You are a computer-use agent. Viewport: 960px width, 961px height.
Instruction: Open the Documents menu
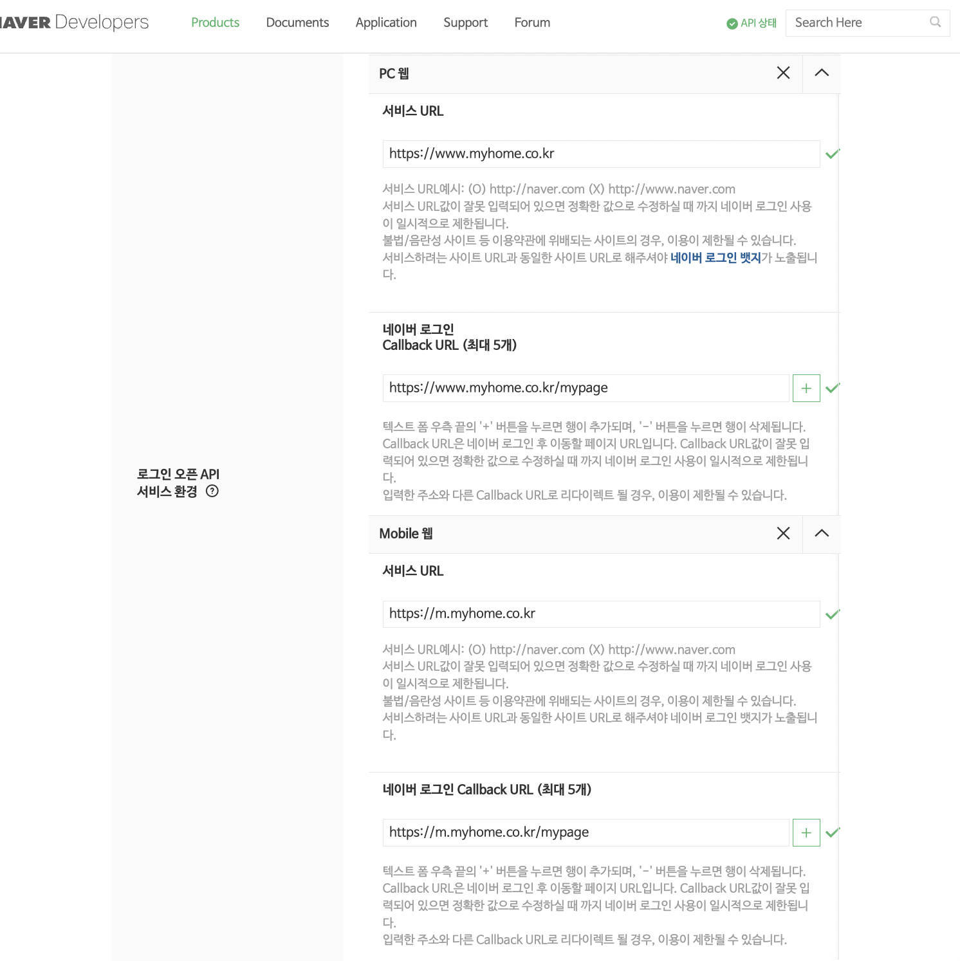pyautogui.click(x=297, y=23)
